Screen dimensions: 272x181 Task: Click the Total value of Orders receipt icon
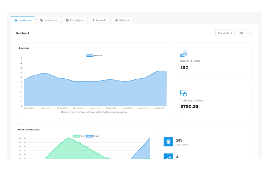[183, 93]
